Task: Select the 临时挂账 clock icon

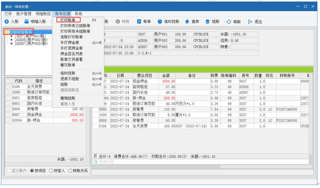Action: click(x=160, y=22)
